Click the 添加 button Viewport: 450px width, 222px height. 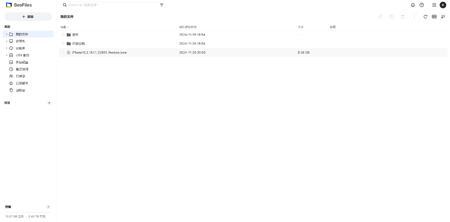click(28, 17)
